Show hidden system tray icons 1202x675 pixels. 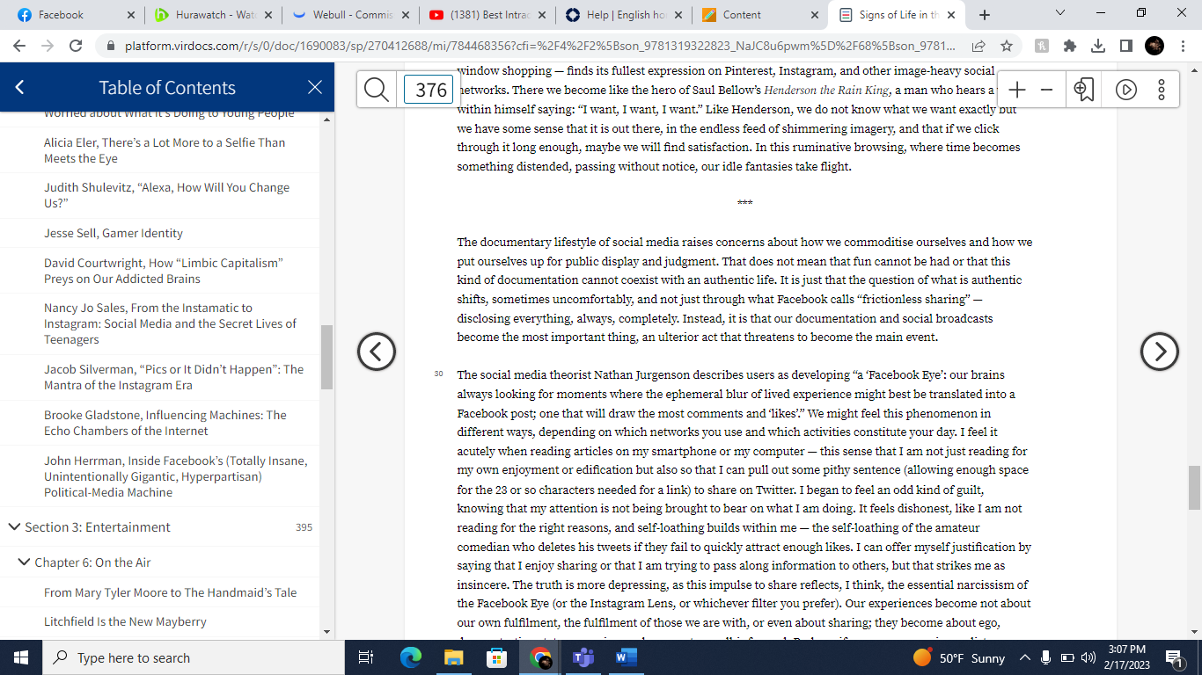coord(1024,657)
